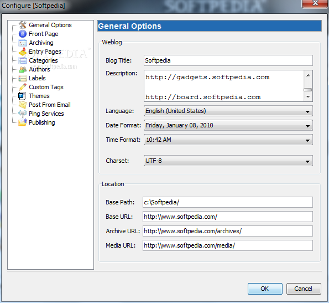Image resolution: width=329 pixels, height=303 pixels.
Task: Open Themes configuration
Action: [x=39, y=96]
